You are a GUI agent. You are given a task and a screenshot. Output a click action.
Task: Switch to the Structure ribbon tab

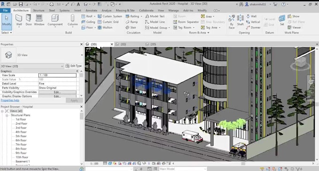click(x=38, y=10)
